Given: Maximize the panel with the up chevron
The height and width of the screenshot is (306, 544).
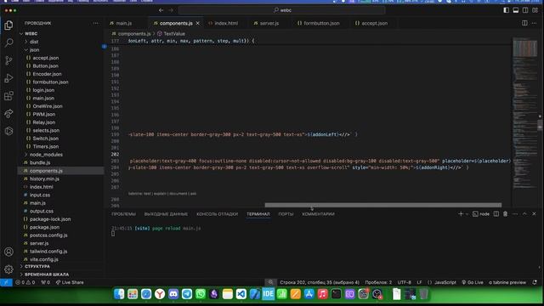Looking at the screenshot, I should tap(524, 214).
